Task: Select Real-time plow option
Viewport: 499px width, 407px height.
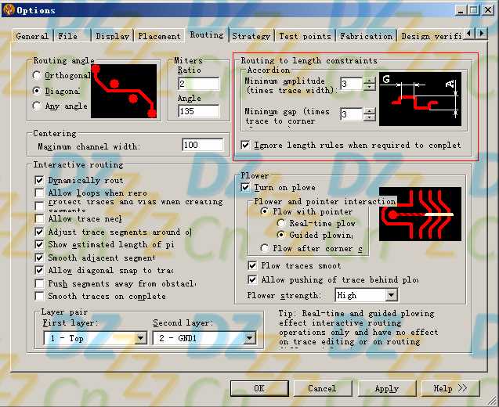Action: click(281, 223)
